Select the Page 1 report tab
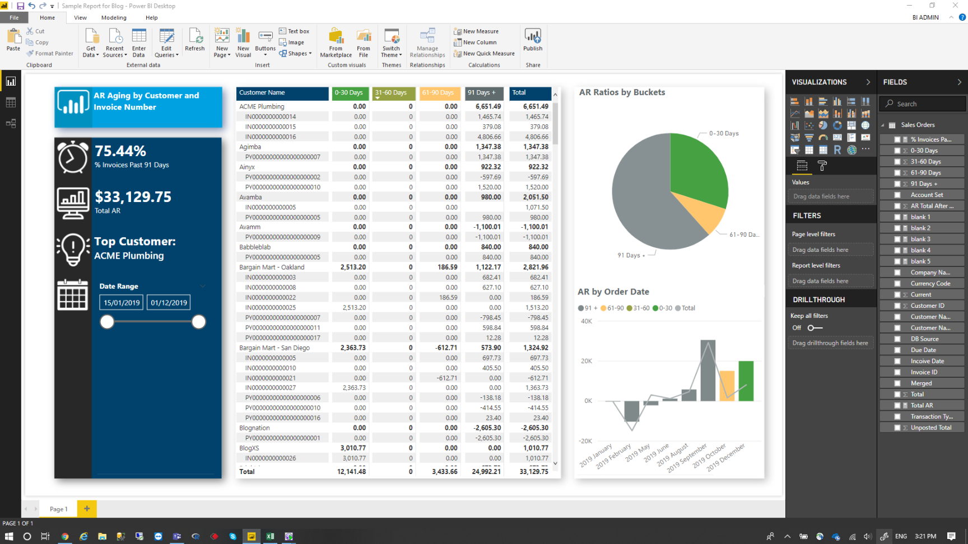Viewport: 968px width, 544px height. pyautogui.click(x=59, y=509)
